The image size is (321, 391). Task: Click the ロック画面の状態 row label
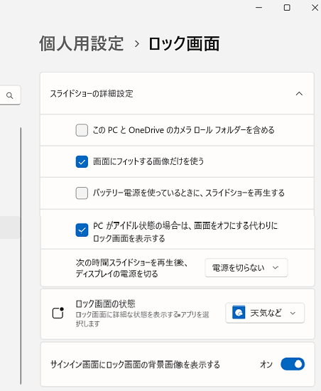[105, 304]
